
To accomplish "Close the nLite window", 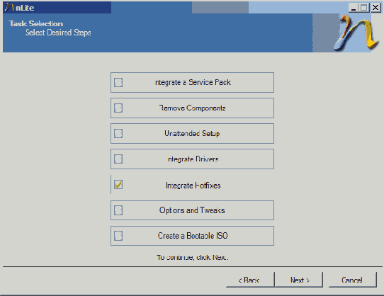I will pyautogui.click(x=375, y=8).
